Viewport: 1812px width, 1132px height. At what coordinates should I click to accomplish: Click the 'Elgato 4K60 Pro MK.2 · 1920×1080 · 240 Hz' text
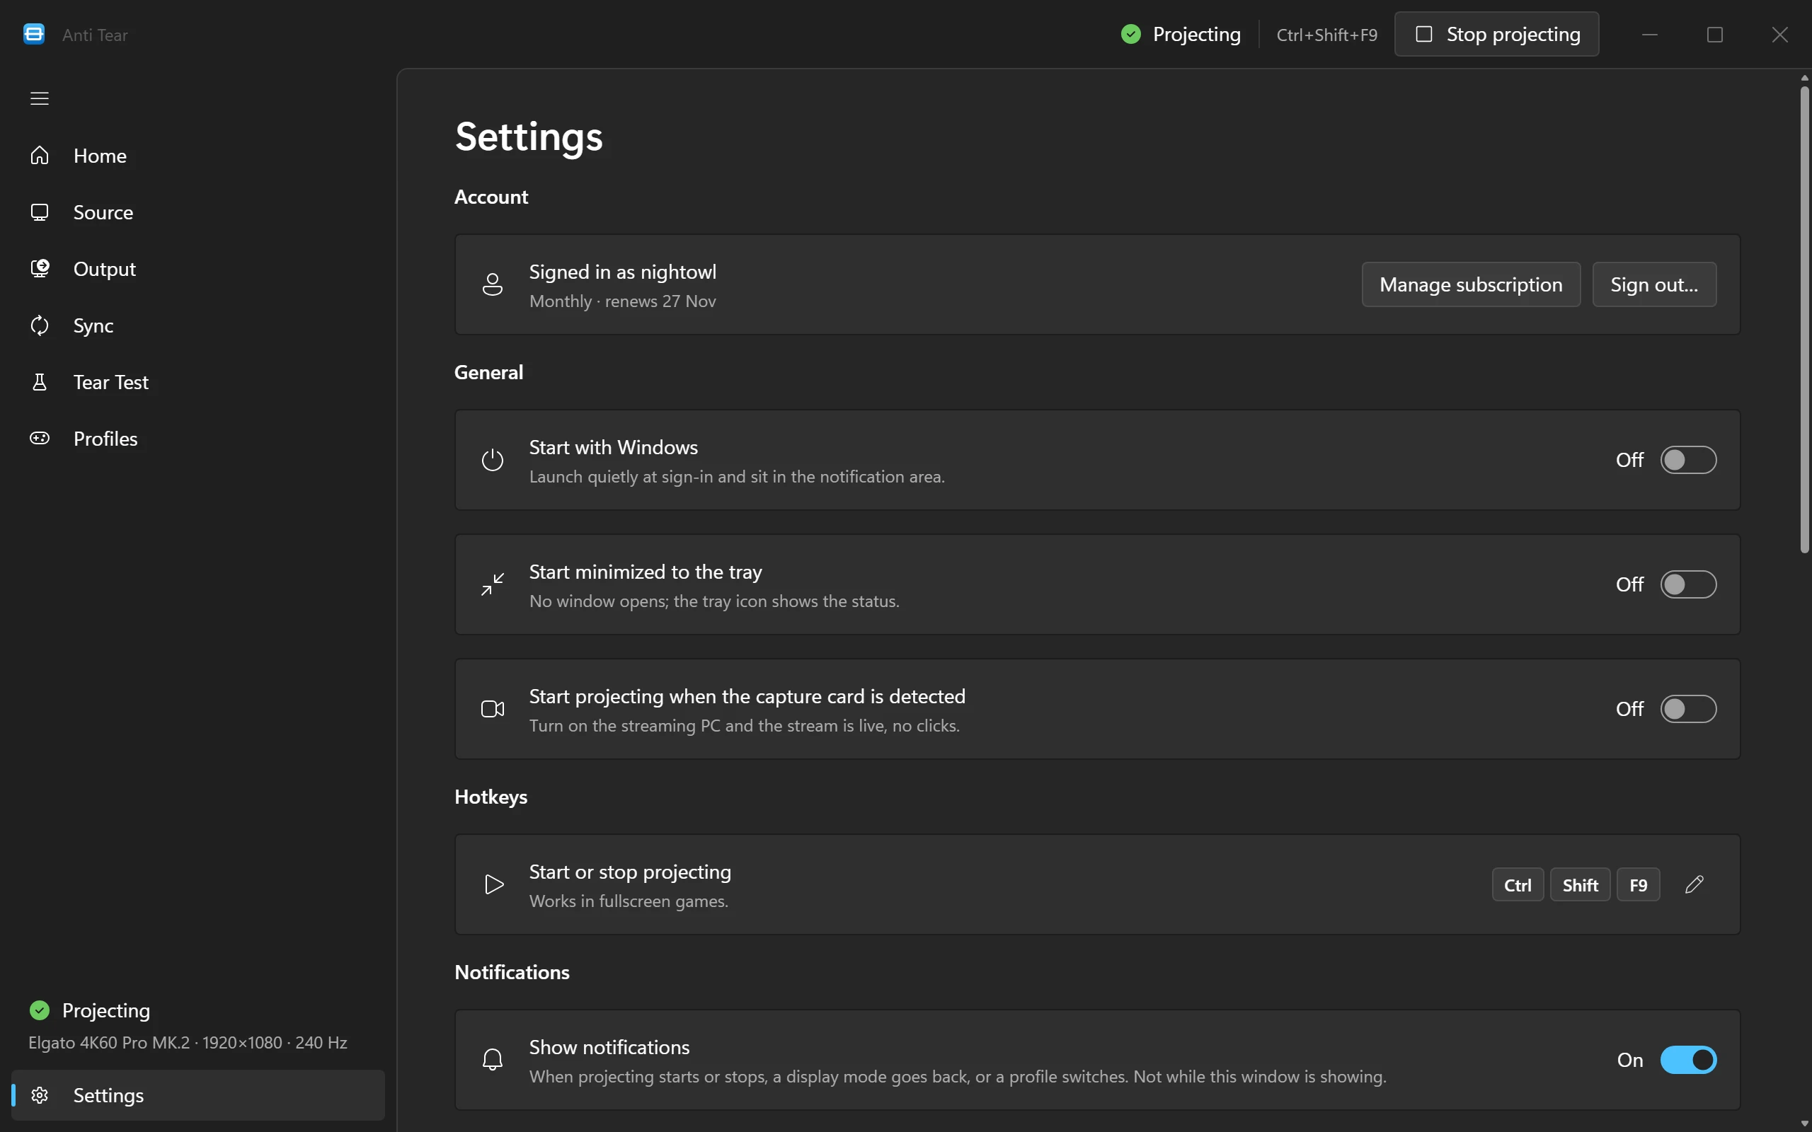(x=188, y=1042)
